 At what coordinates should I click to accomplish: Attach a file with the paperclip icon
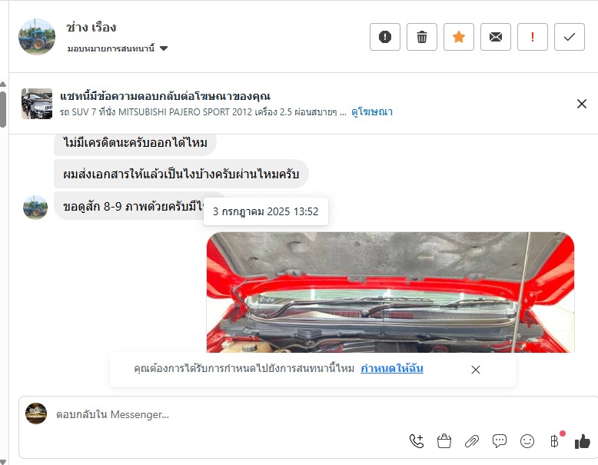tap(472, 441)
